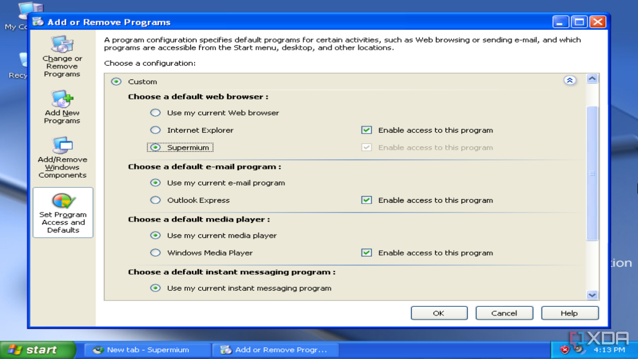The width and height of the screenshot is (638, 359).
Task: Select Use my current media player
Action: [x=156, y=235]
